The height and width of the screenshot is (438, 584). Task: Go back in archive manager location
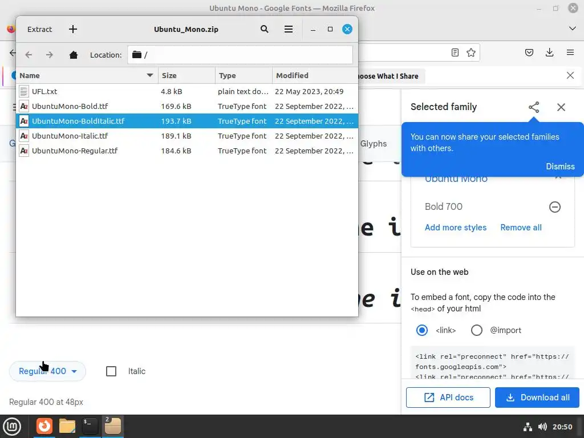pos(29,55)
